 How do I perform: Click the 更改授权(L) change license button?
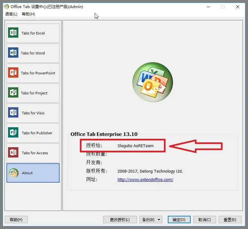[119, 220]
